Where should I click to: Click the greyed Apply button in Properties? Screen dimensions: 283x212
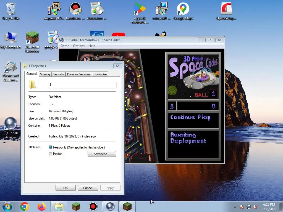[110, 188]
